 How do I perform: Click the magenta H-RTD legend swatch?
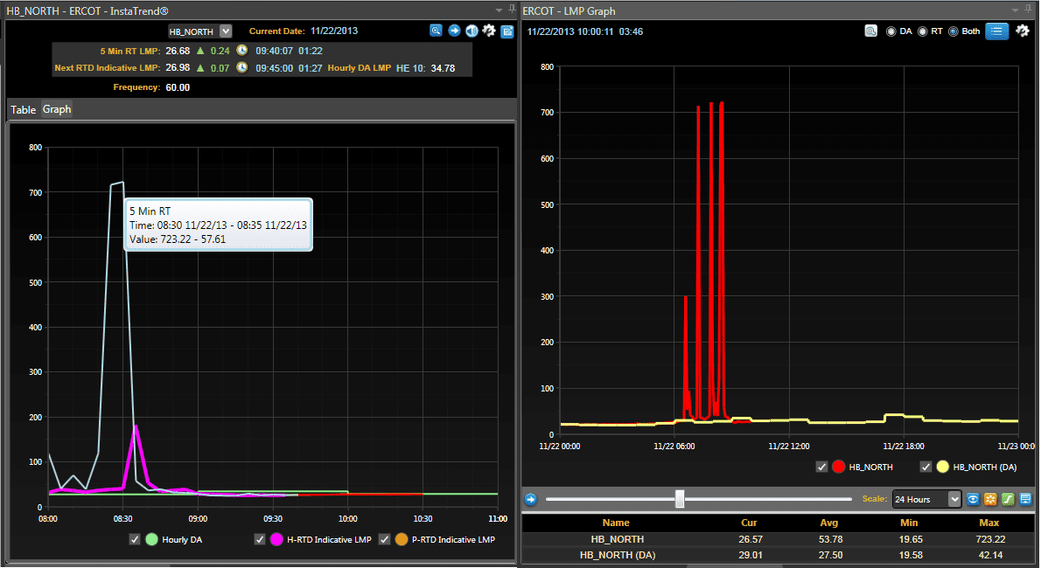(x=276, y=539)
